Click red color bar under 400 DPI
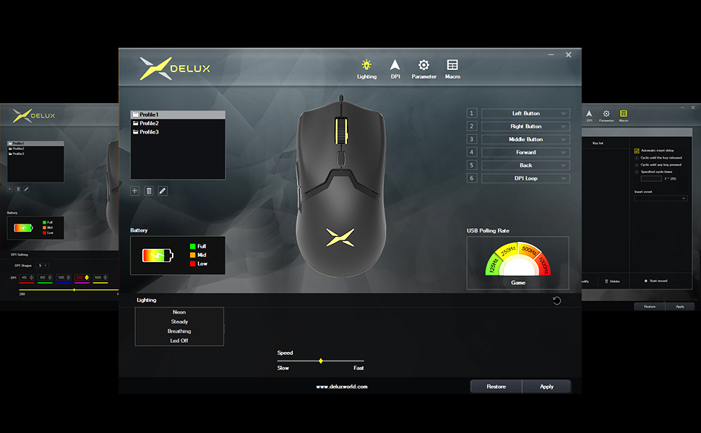 point(26,283)
